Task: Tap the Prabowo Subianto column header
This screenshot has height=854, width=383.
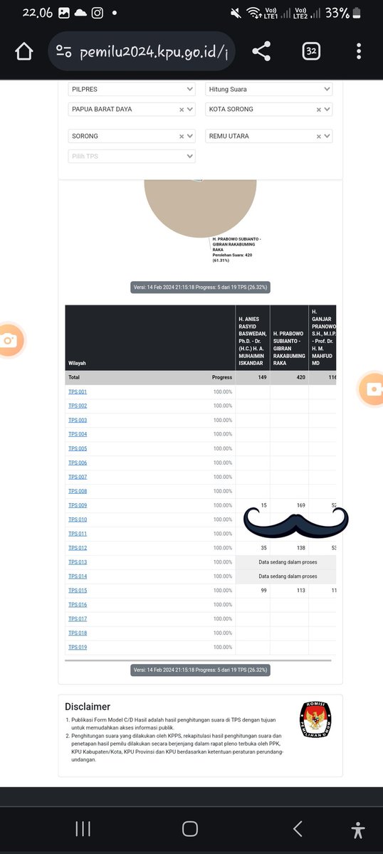Action: click(x=289, y=337)
